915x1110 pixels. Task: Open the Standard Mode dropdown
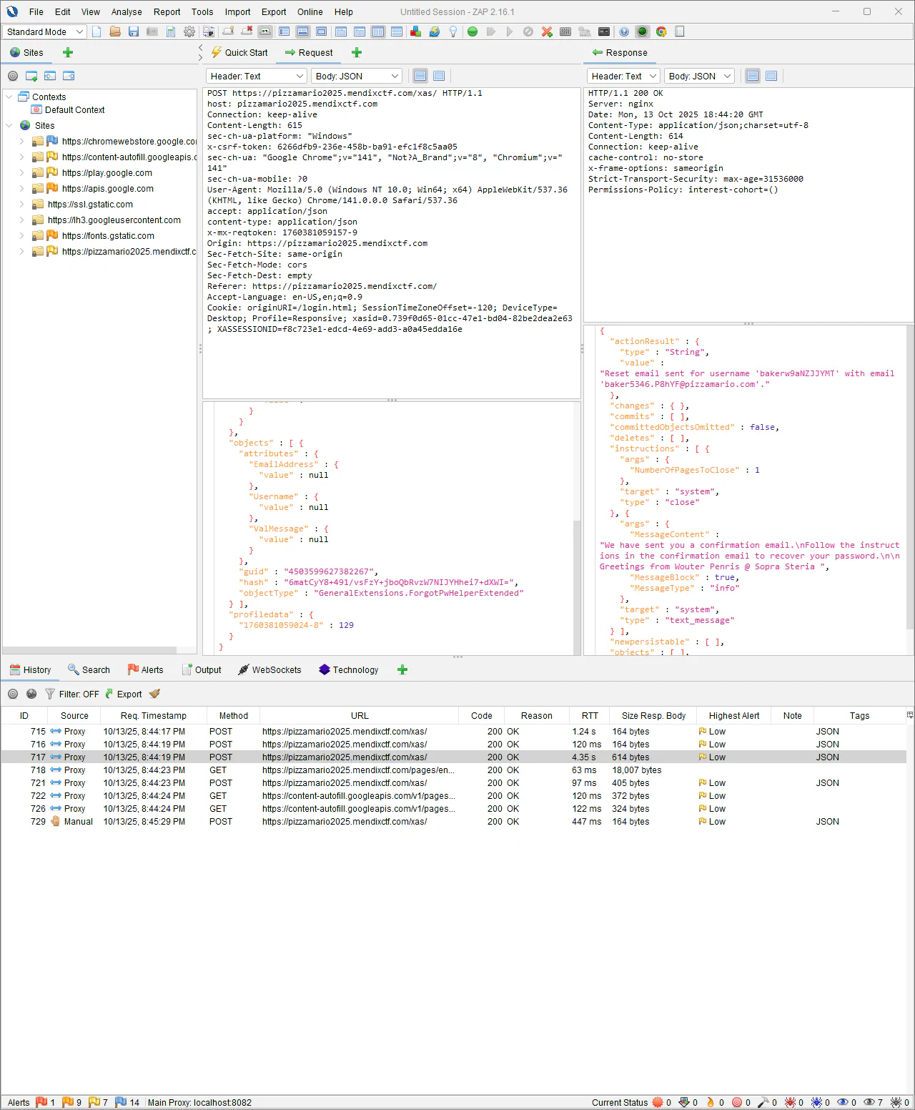44,31
